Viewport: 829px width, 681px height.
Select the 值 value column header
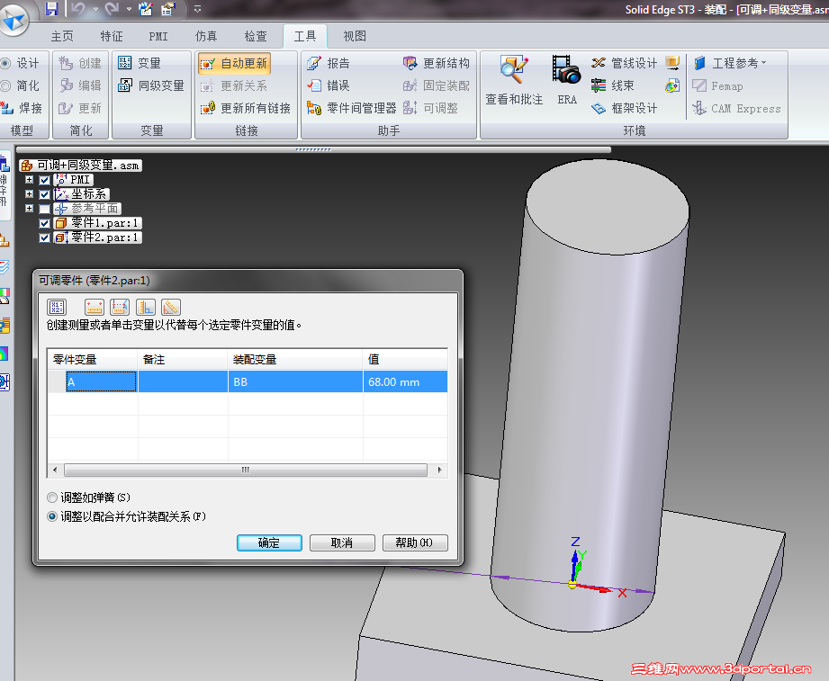click(405, 359)
